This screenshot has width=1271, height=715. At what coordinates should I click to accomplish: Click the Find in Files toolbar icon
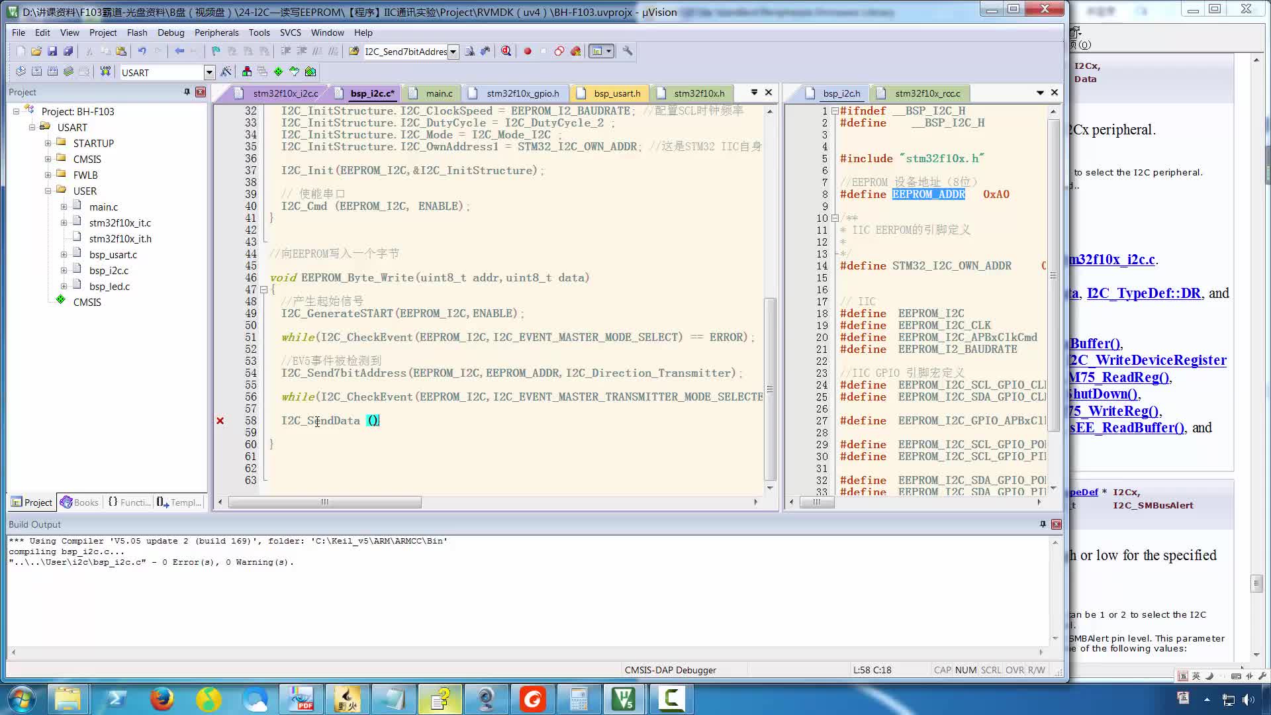353,51
